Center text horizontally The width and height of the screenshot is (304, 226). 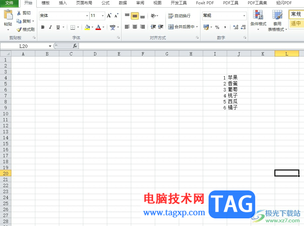tap(135, 27)
